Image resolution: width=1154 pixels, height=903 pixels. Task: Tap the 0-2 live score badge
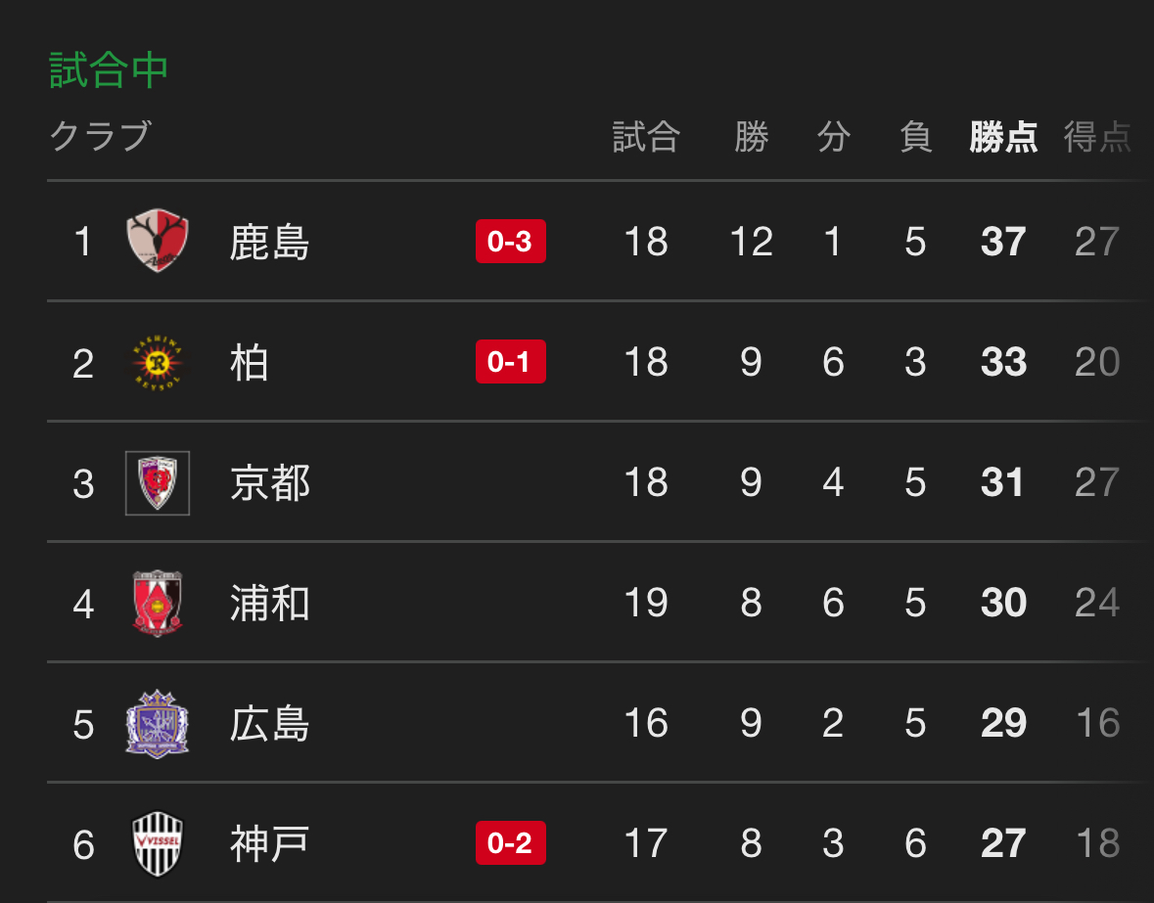[x=511, y=842]
